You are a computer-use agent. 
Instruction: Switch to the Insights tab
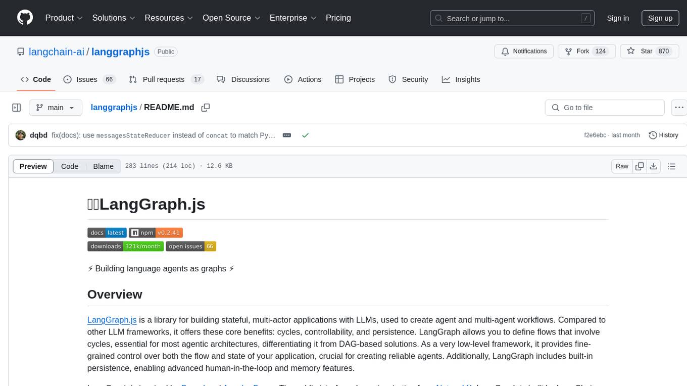[461, 79]
